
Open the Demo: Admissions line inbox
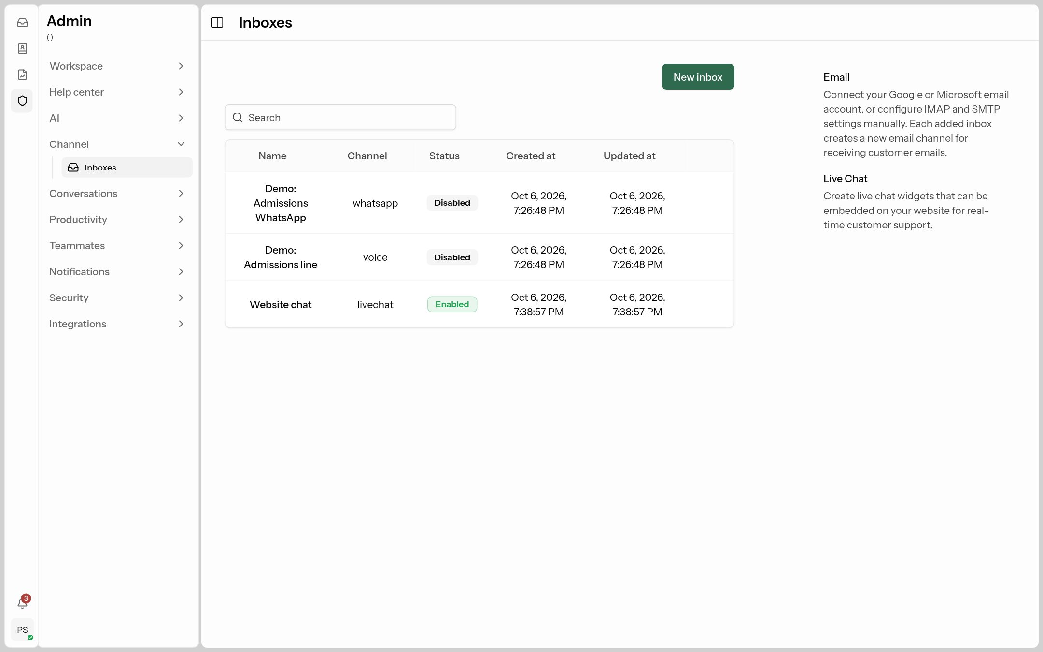point(281,257)
